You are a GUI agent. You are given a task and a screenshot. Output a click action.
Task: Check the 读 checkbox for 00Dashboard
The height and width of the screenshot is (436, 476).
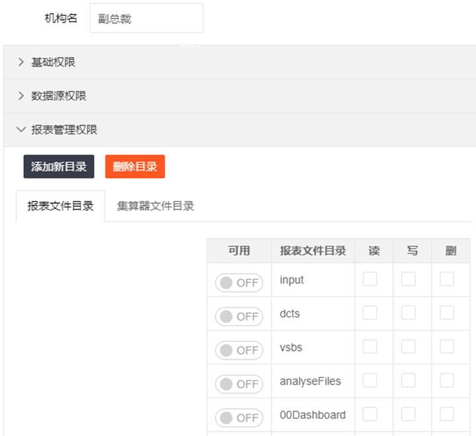(370, 414)
